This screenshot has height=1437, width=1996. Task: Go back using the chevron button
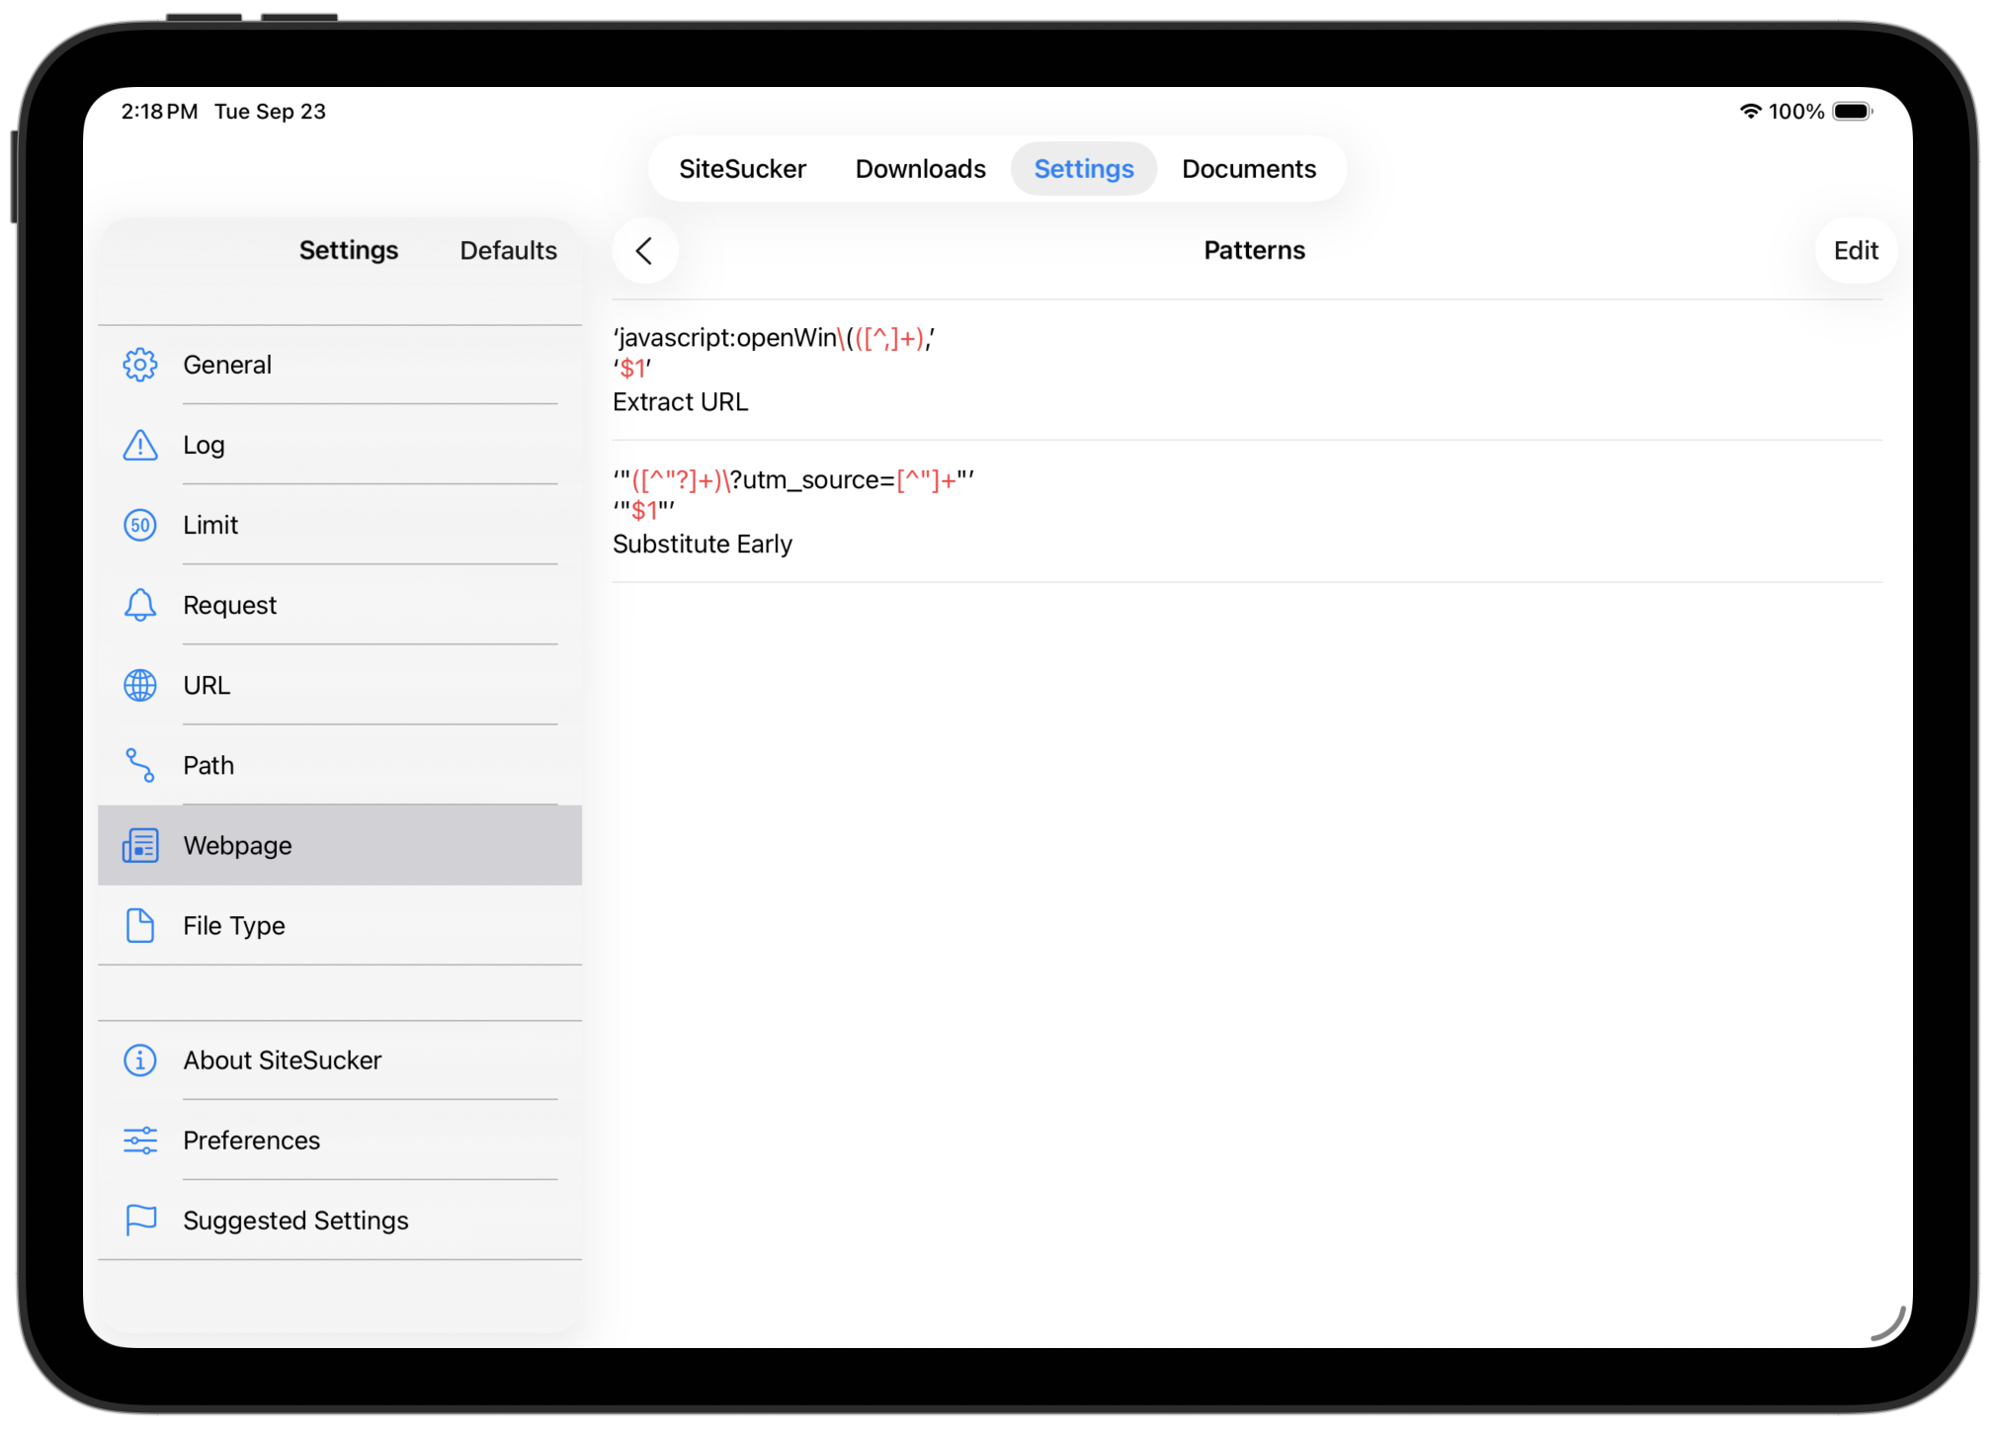(644, 251)
